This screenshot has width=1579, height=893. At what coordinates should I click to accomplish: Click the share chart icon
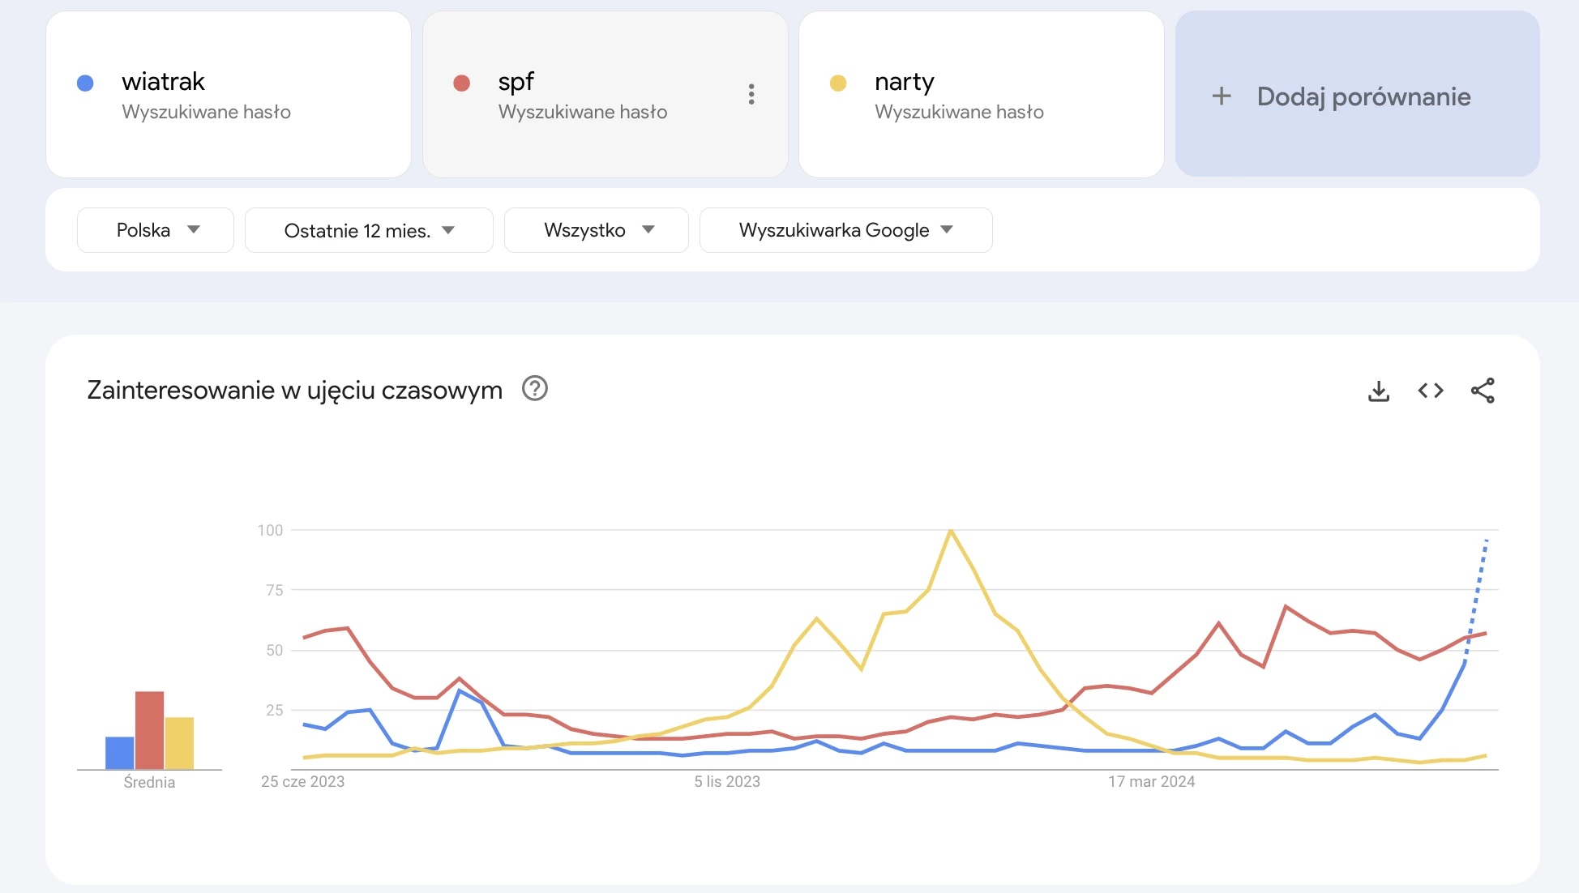point(1482,391)
